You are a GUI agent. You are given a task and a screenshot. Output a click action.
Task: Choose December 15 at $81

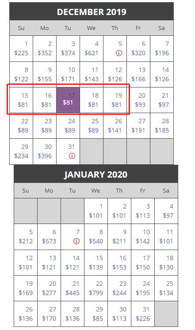point(21,100)
